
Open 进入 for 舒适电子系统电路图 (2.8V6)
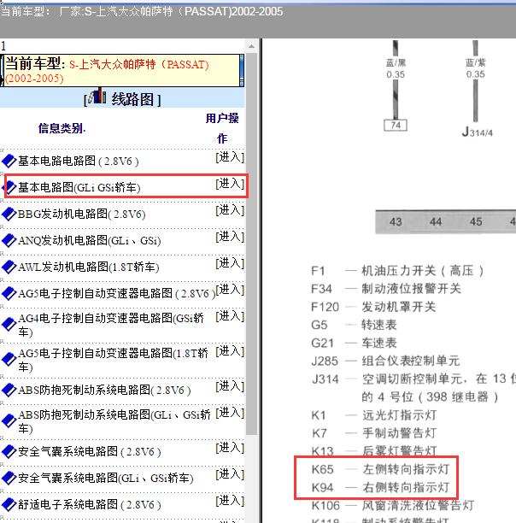(x=230, y=500)
